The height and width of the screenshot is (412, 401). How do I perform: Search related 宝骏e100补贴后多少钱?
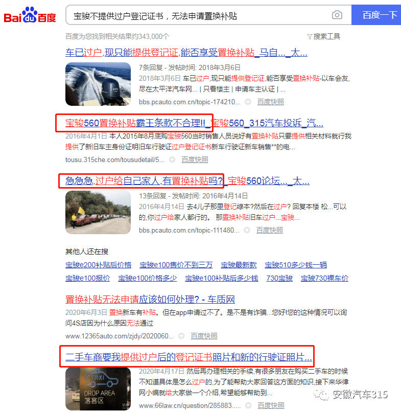[x=221, y=278]
